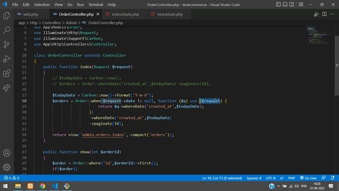This screenshot has height=191, width=339.
Task: Open VS Code taskbar icon
Action: coord(55,186)
